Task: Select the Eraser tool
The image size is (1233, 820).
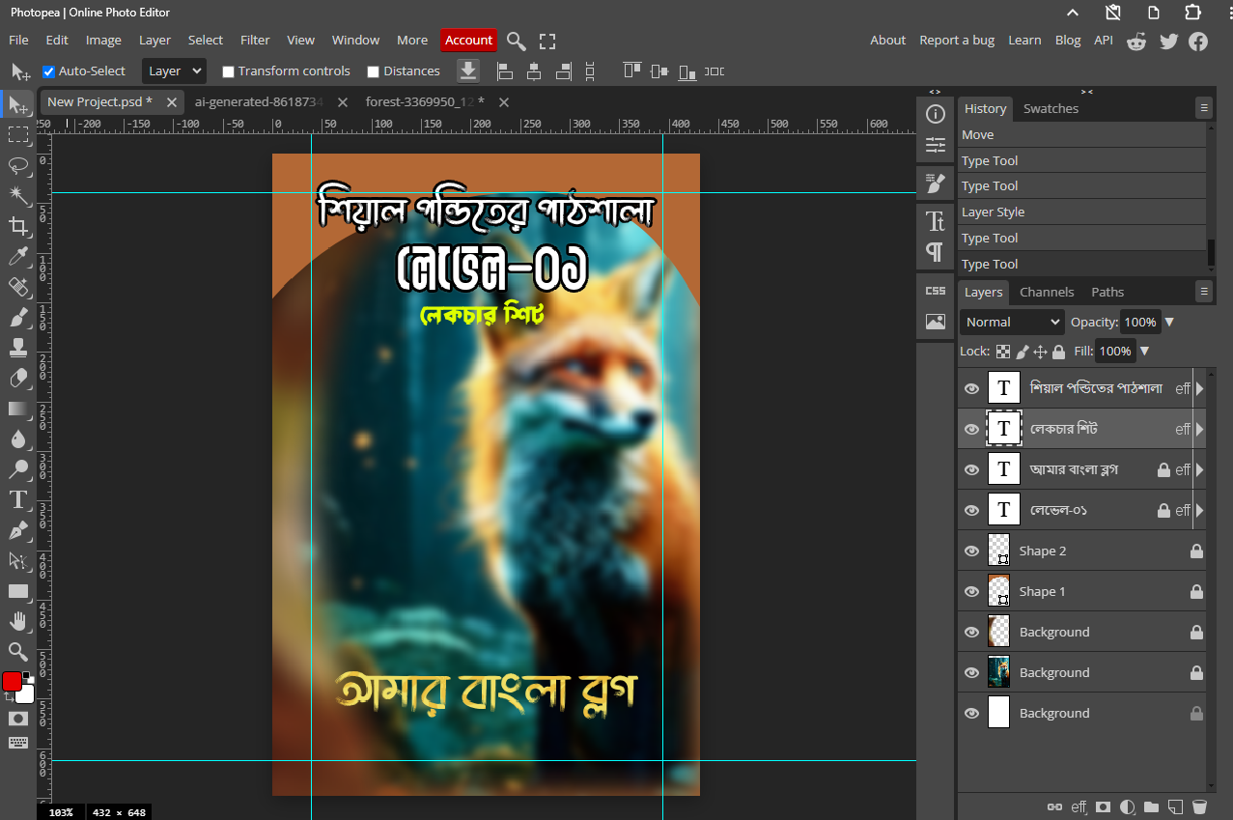Action: pos(18,378)
